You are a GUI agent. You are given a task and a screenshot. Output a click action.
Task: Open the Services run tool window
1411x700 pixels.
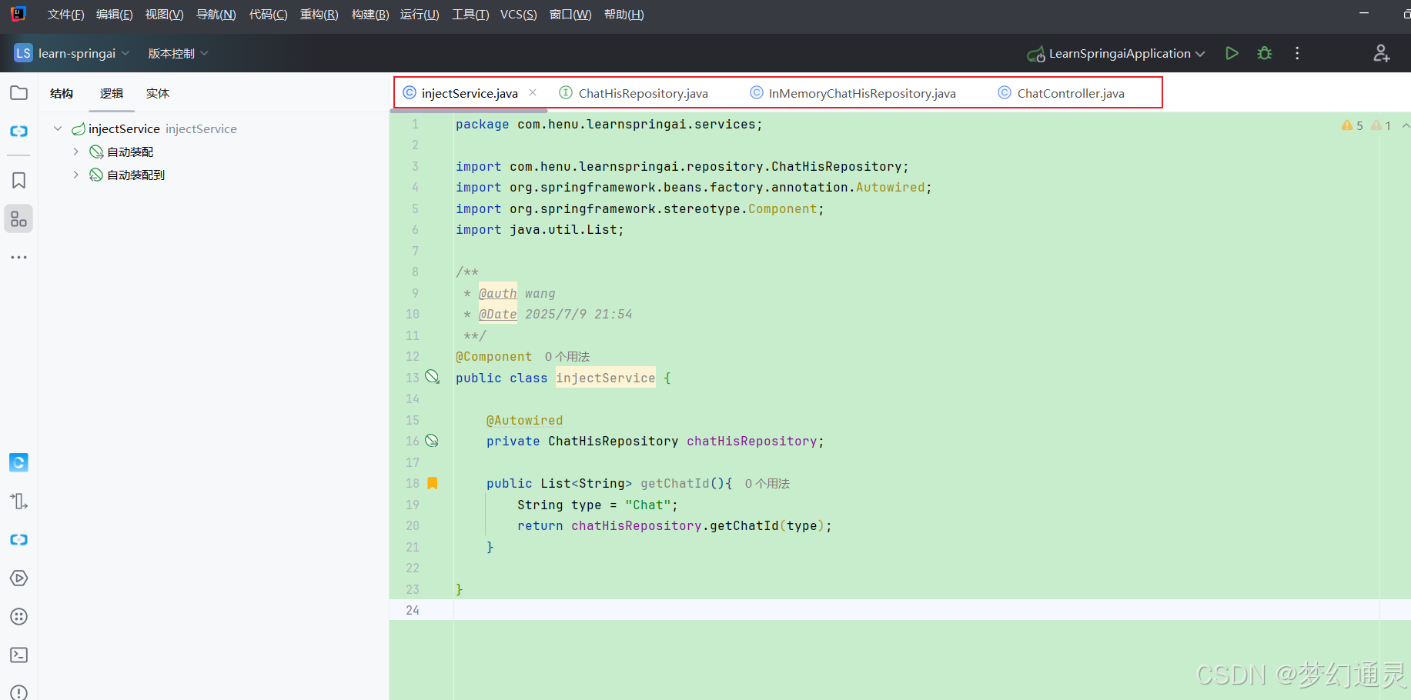point(19,578)
